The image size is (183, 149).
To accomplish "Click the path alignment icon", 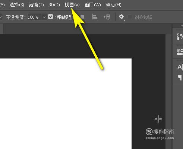I will click(95, 17).
